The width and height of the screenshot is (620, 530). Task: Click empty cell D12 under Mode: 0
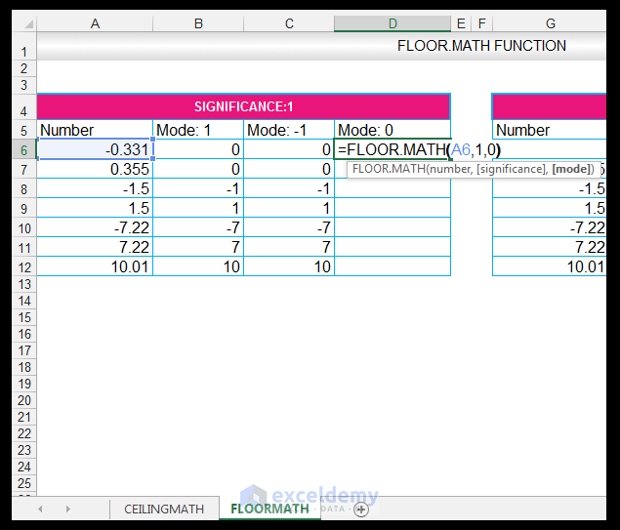tap(393, 266)
